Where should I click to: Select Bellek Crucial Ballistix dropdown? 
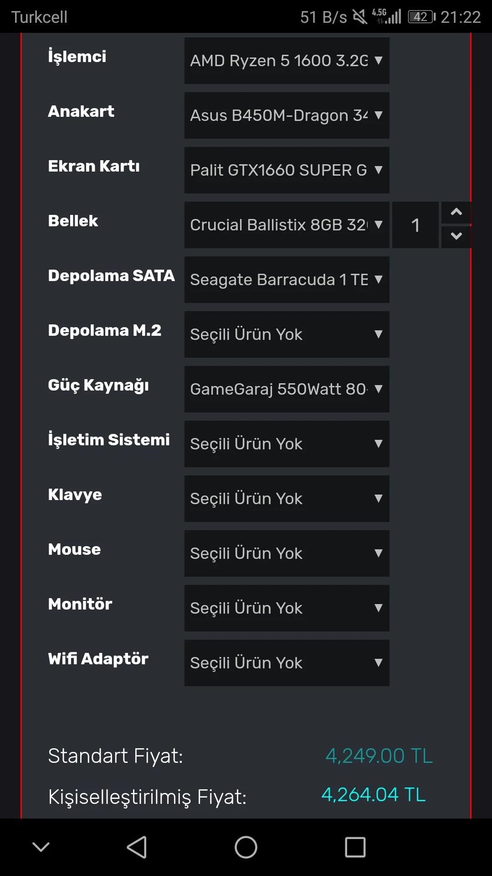(x=287, y=225)
